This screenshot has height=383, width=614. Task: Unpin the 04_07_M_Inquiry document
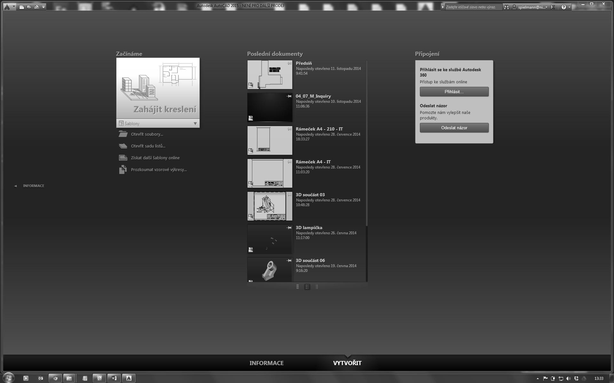coord(289,96)
